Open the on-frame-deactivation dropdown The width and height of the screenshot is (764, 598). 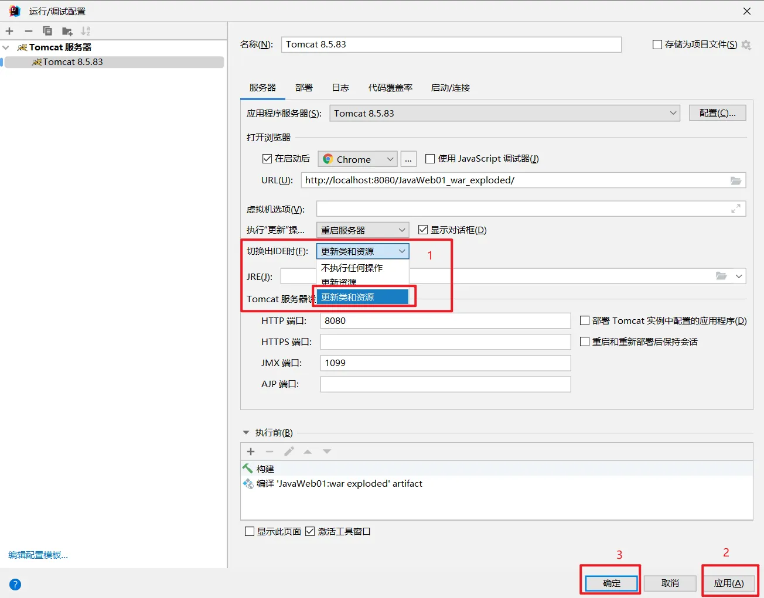(363, 251)
